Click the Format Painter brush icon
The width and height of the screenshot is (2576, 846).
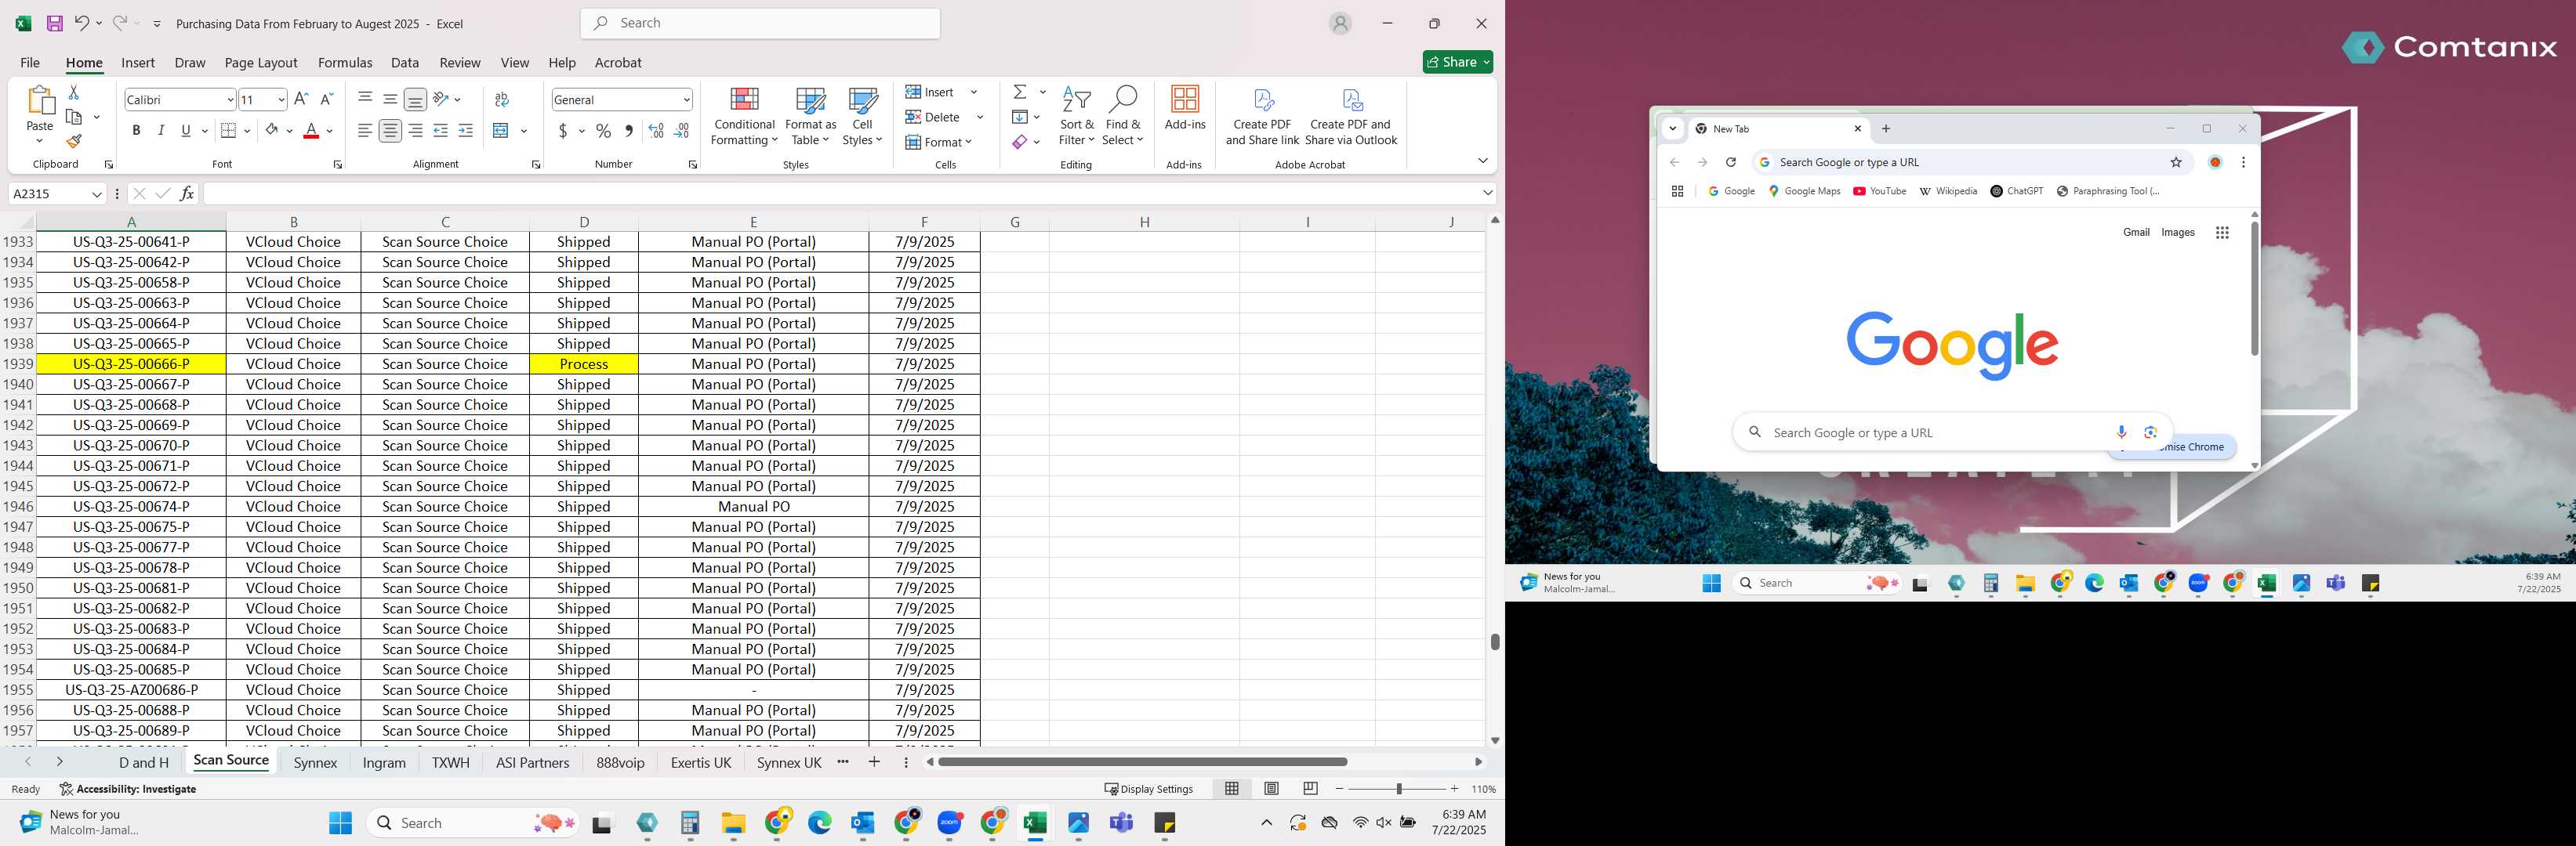pyautogui.click(x=73, y=142)
